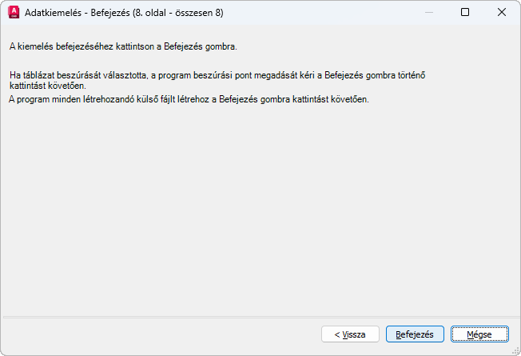
Task: Minimize the Adatkiemelés dialog window
Action: 429,13
